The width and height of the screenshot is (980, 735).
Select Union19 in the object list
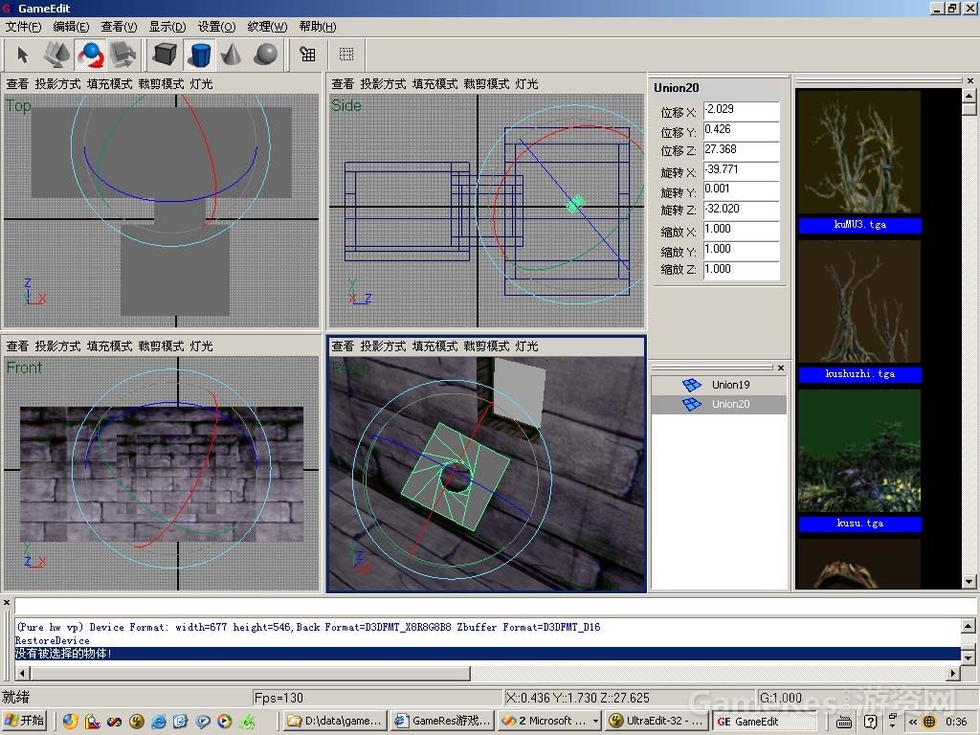click(x=729, y=385)
